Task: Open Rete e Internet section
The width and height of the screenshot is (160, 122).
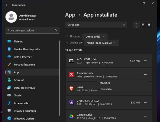Action: pos(32,57)
